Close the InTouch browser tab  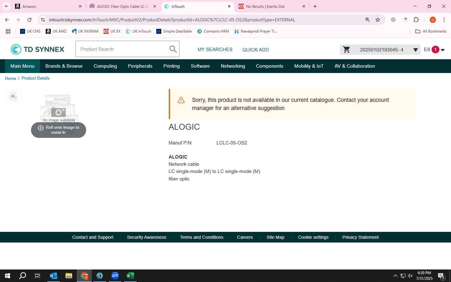pos(229,6)
